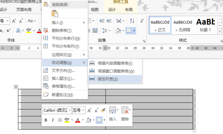The image size is (223, 134).
Task: Select 固定列宽(X) option
Action: (x=115, y=79)
